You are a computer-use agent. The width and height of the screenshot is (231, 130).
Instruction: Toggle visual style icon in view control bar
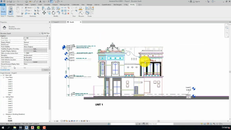pyautogui.click(x=64, y=121)
